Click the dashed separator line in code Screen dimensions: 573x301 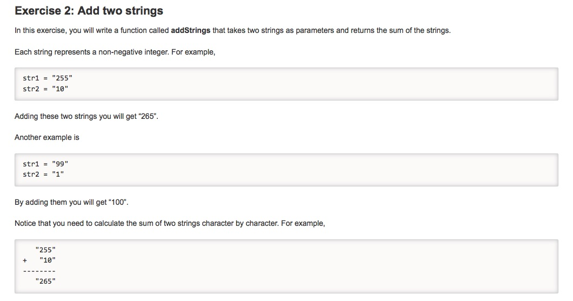click(39, 271)
